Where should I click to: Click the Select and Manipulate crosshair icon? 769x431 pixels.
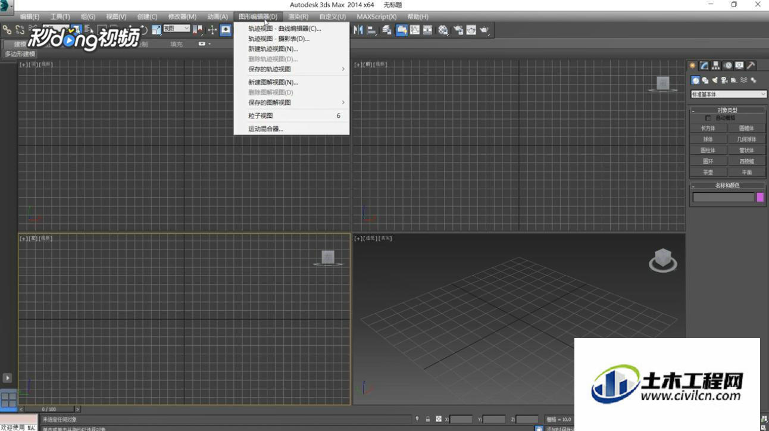coord(212,29)
